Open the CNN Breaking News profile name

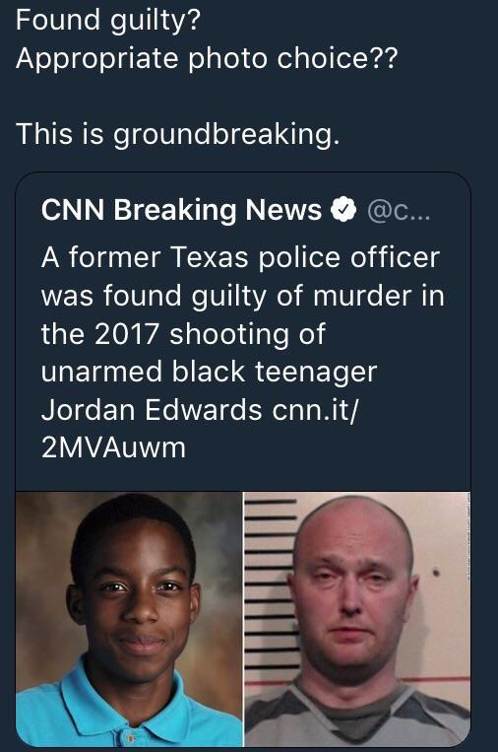(181, 210)
